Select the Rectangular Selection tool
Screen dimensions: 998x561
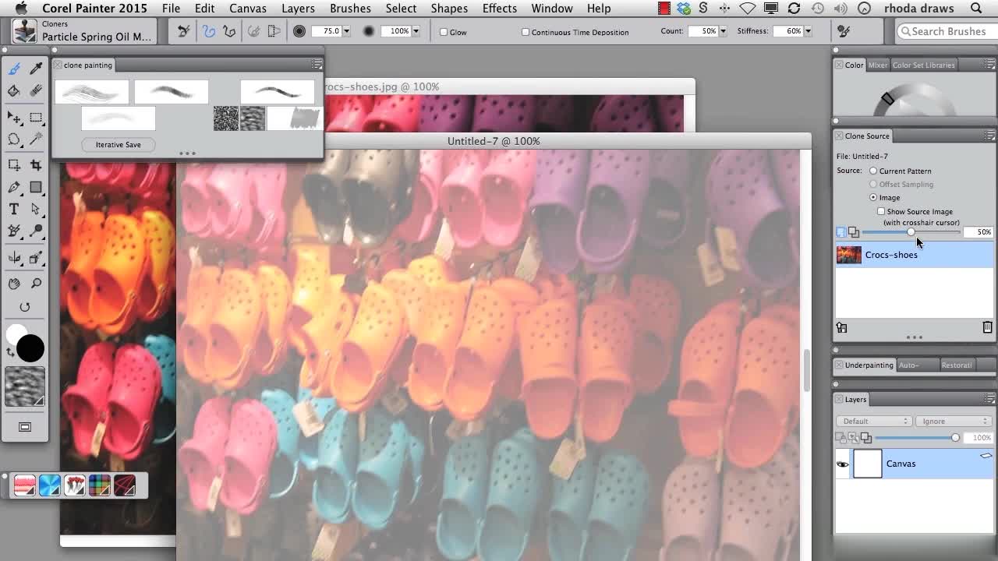click(36, 118)
